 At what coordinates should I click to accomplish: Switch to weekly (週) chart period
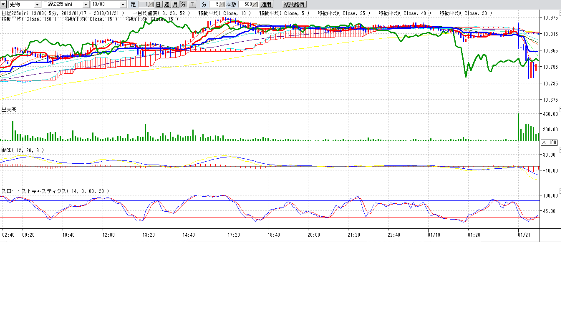pos(167,4)
